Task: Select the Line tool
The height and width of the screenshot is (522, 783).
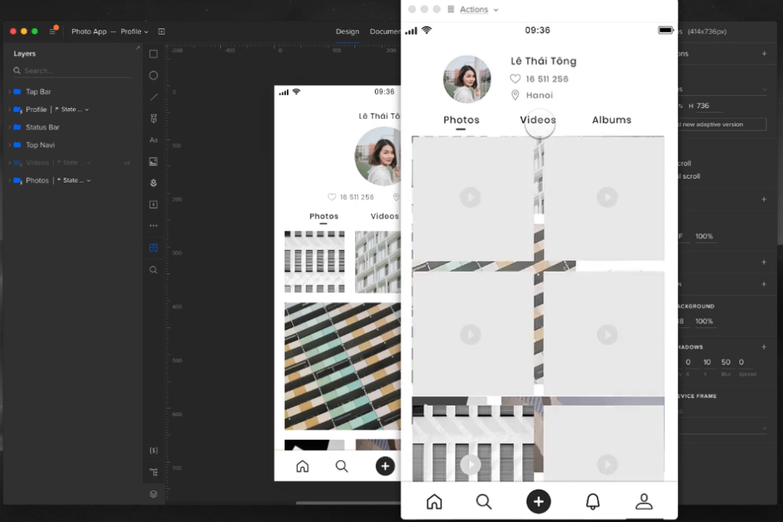Action: coord(153,97)
